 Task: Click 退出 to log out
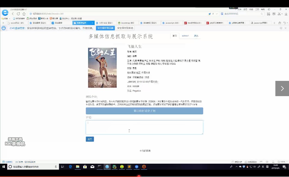[x=196, y=36]
